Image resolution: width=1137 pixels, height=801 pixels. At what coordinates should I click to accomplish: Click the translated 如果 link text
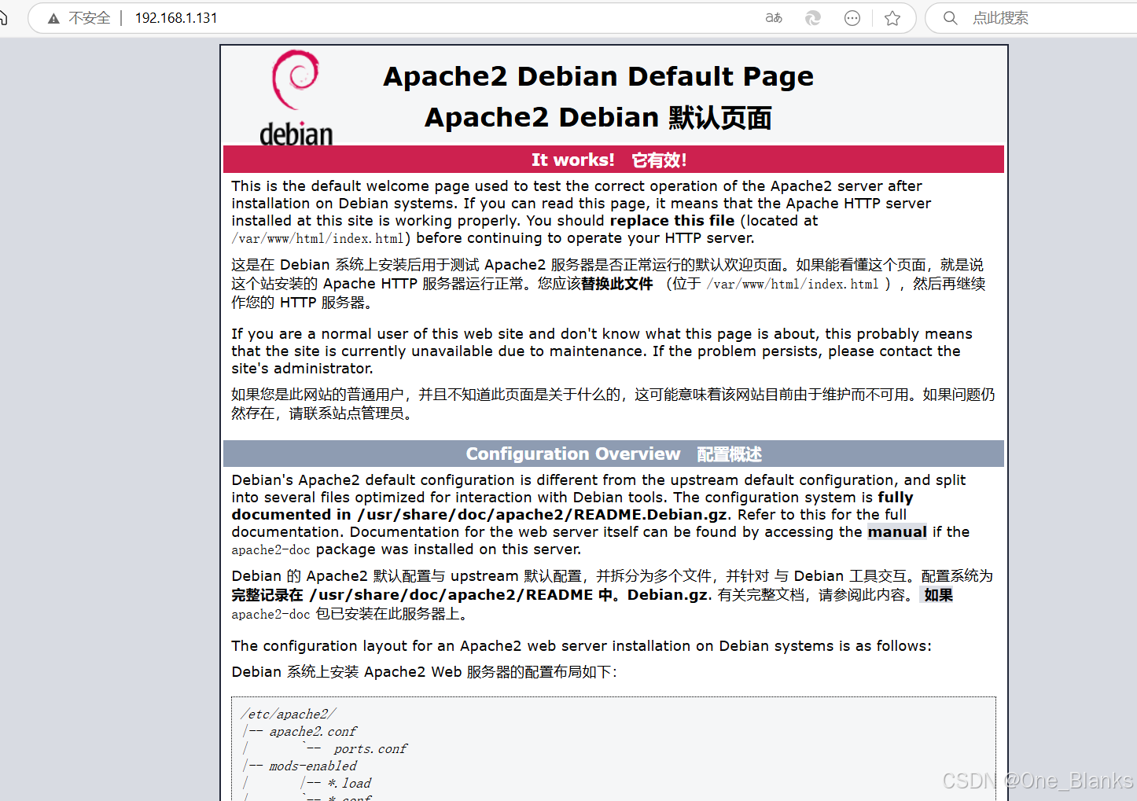(938, 595)
